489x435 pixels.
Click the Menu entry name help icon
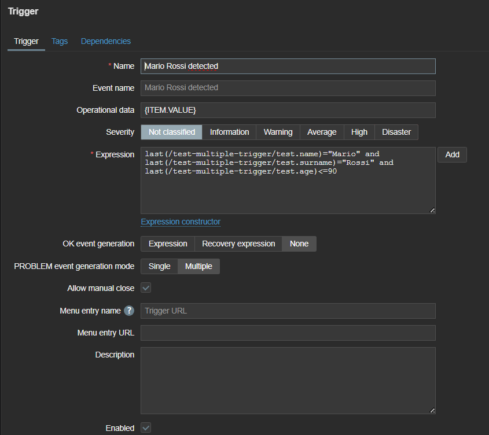[x=128, y=311]
